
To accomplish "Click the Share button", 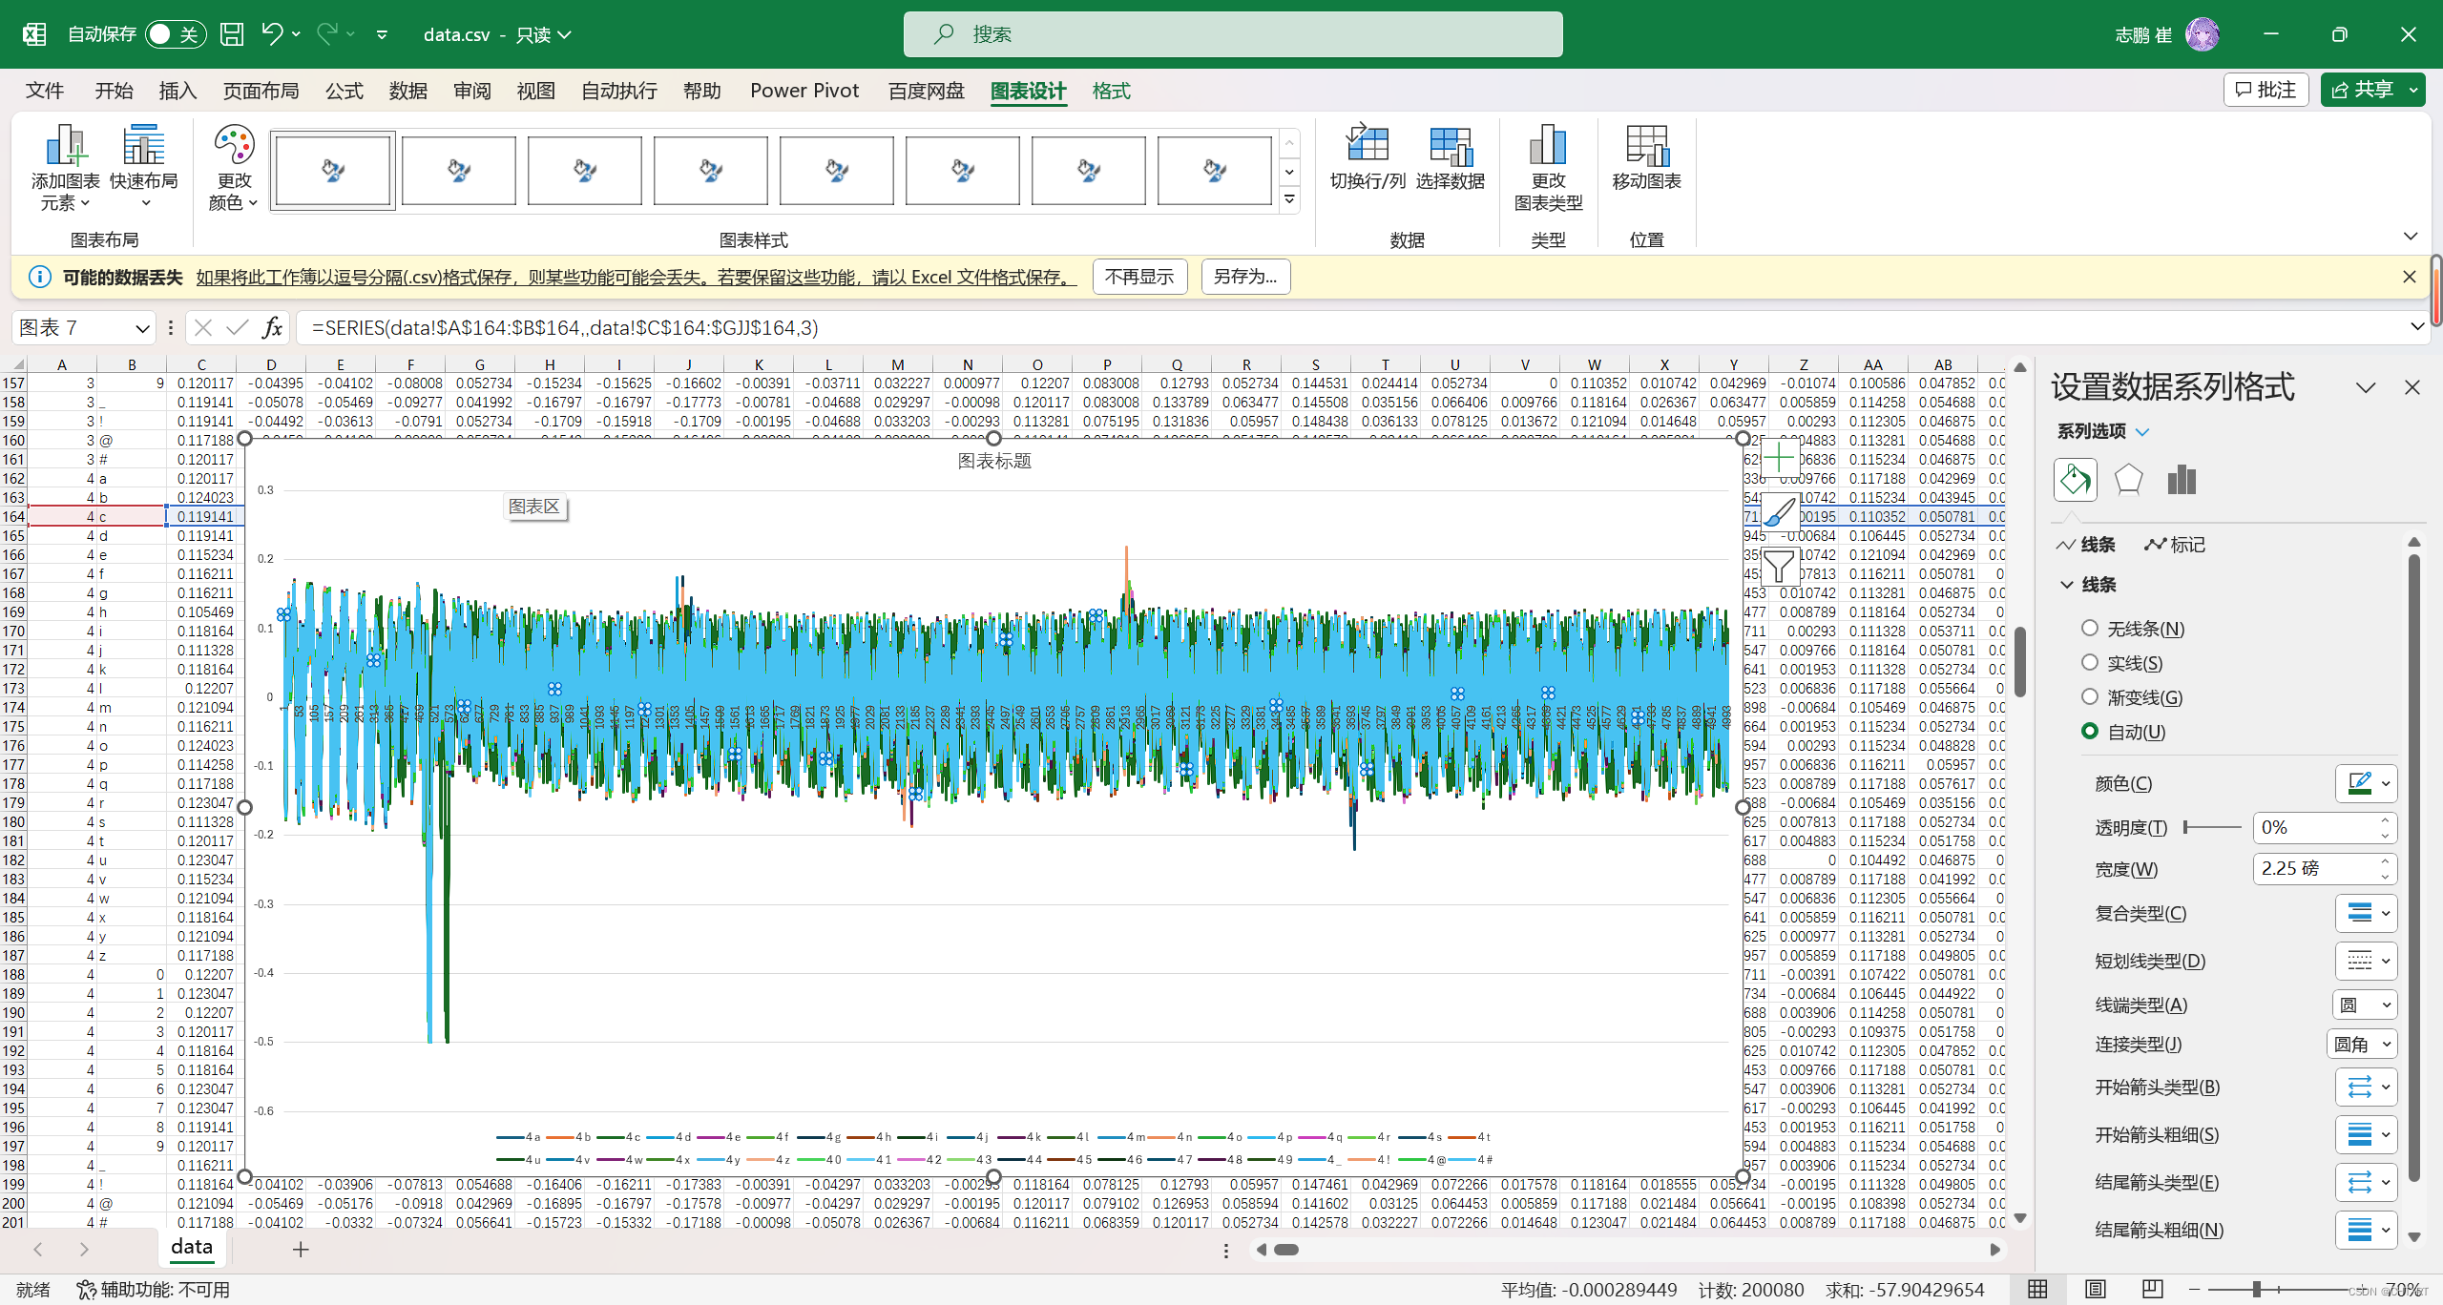I will 2363,90.
